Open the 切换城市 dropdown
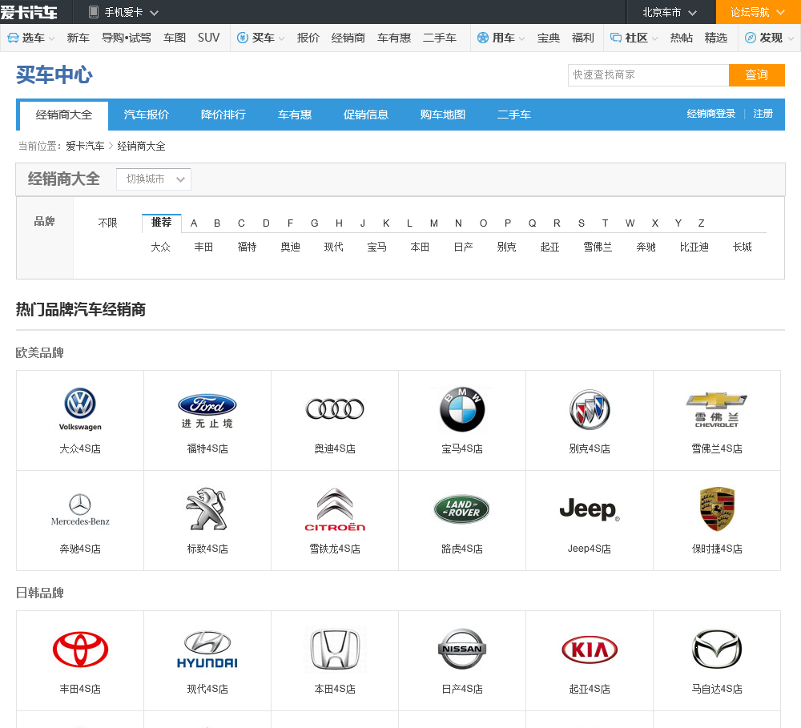 [x=153, y=179]
